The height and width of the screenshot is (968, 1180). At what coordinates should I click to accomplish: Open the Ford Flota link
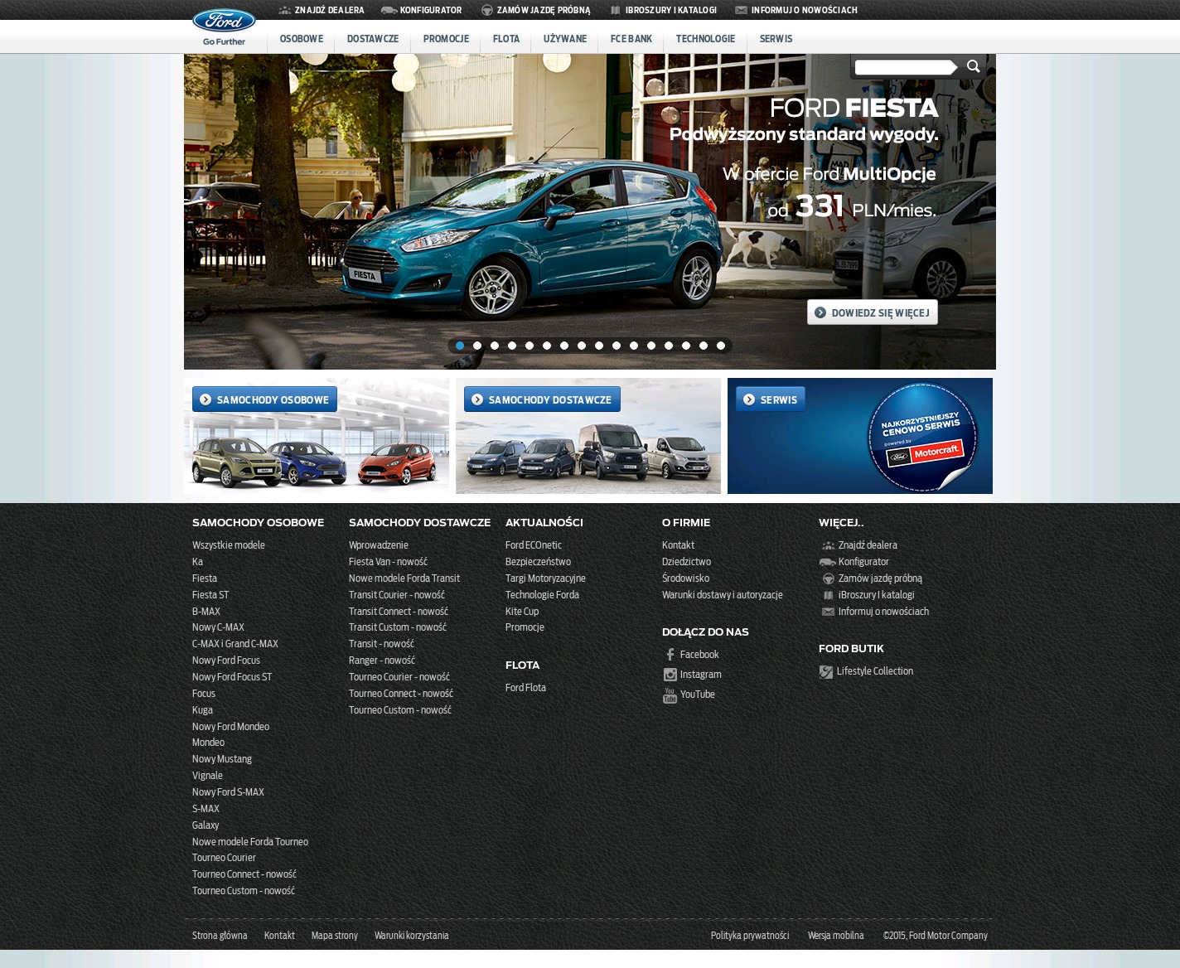pos(525,688)
